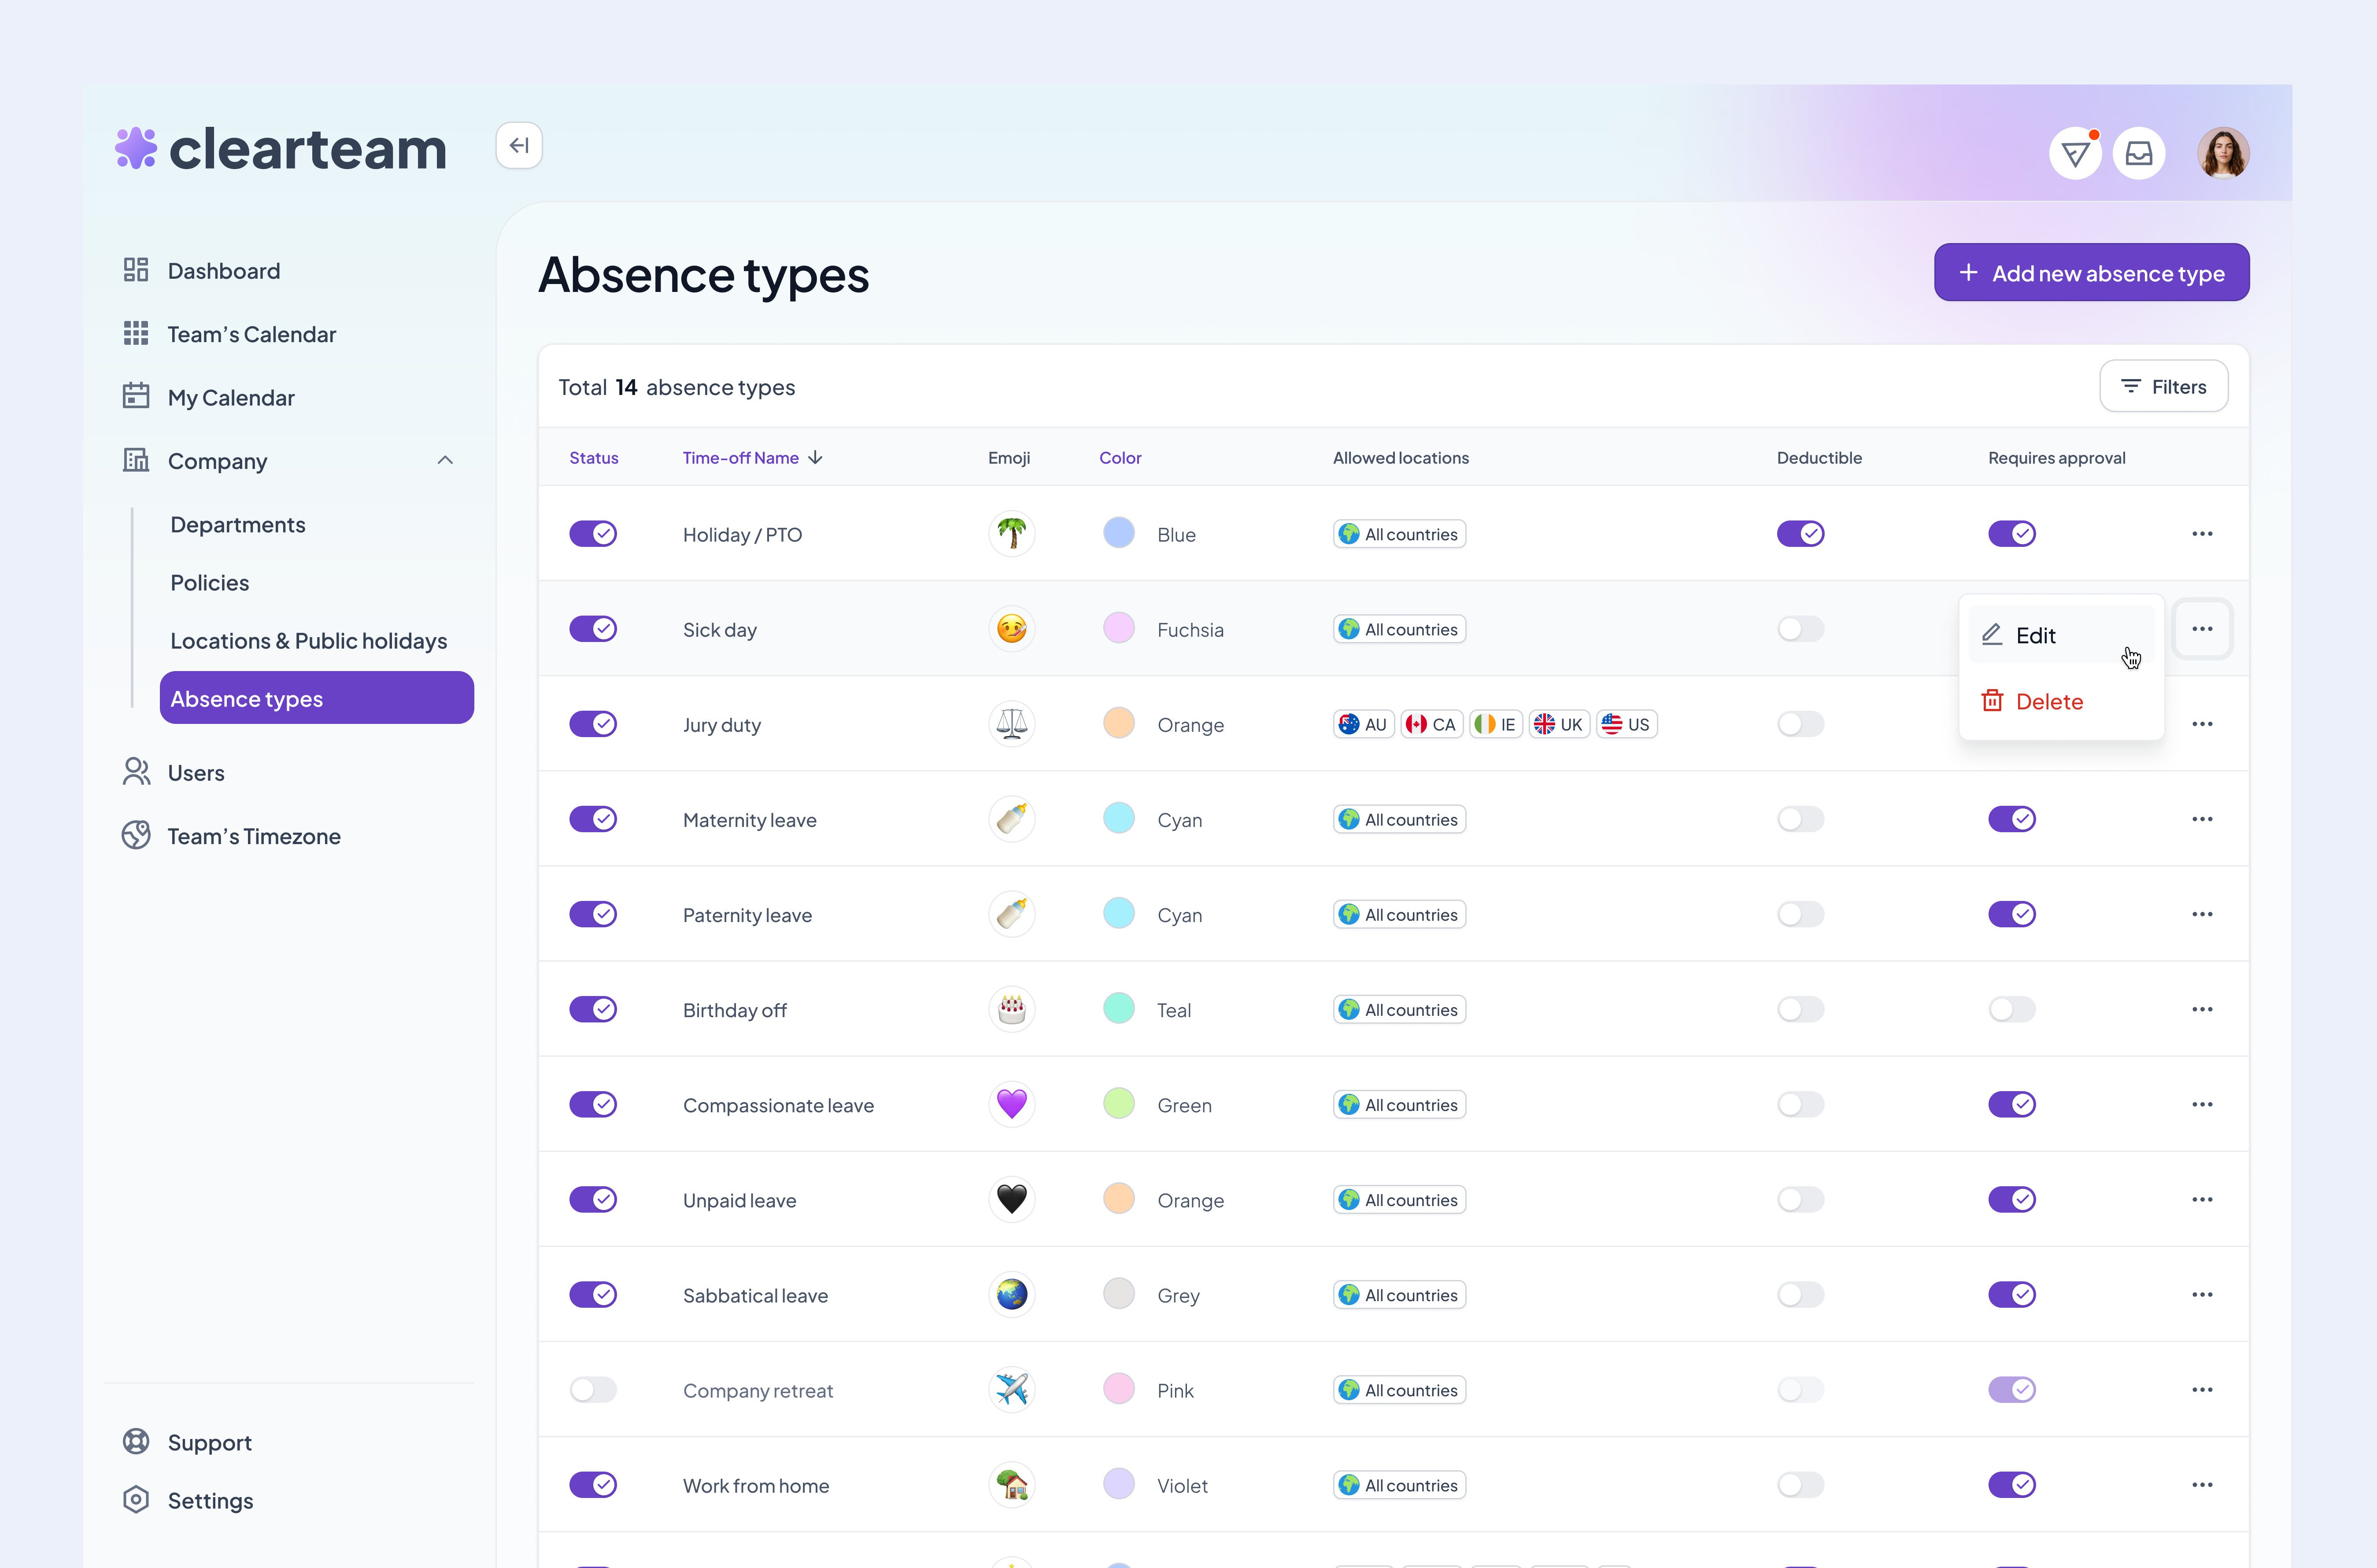Open the Filters button
Image resolution: width=2377 pixels, height=1568 pixels.
click(x=2163, y=386)
